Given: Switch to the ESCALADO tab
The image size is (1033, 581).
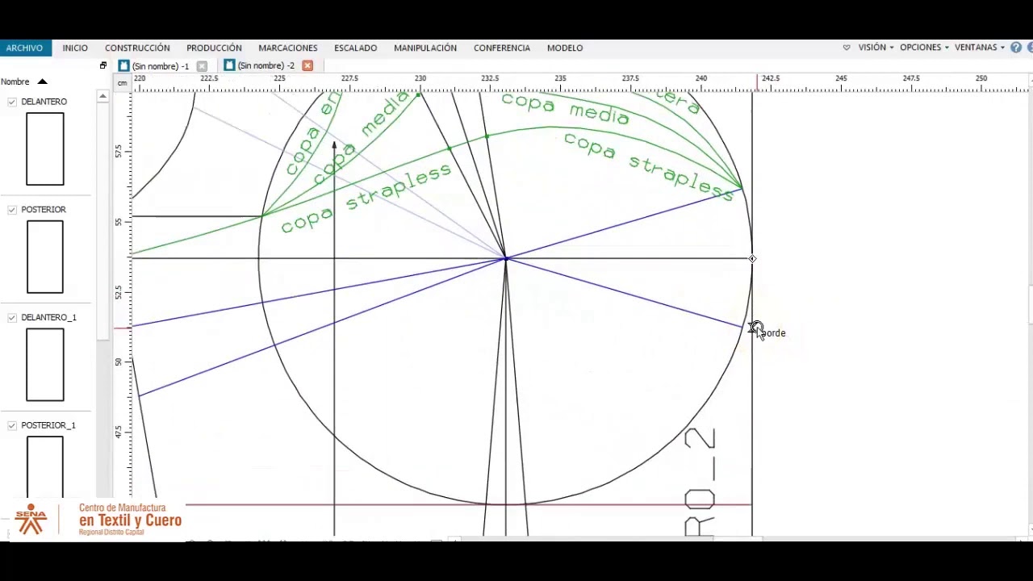Looking at the screenshot, I should pyautogui.click(x=356, y=48).
